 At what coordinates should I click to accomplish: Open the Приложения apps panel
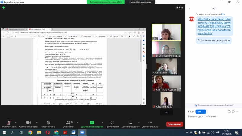pyautogui.click(x=112, y=124)
